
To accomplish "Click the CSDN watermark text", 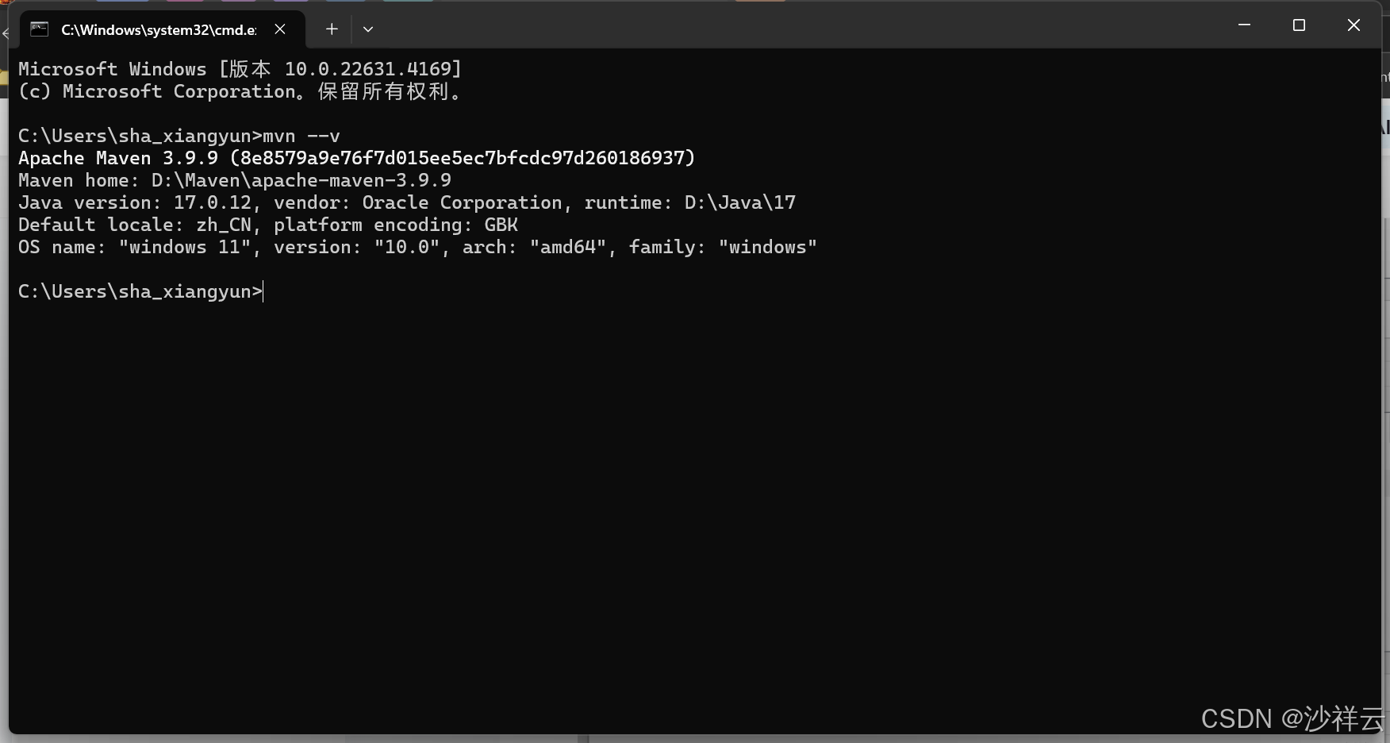I will (1292, 718).
